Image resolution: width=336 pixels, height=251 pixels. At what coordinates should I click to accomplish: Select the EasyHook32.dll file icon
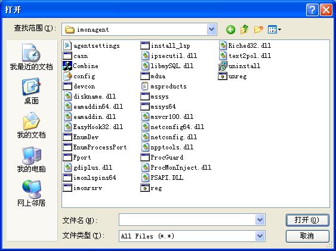click(x=67, y=127)
